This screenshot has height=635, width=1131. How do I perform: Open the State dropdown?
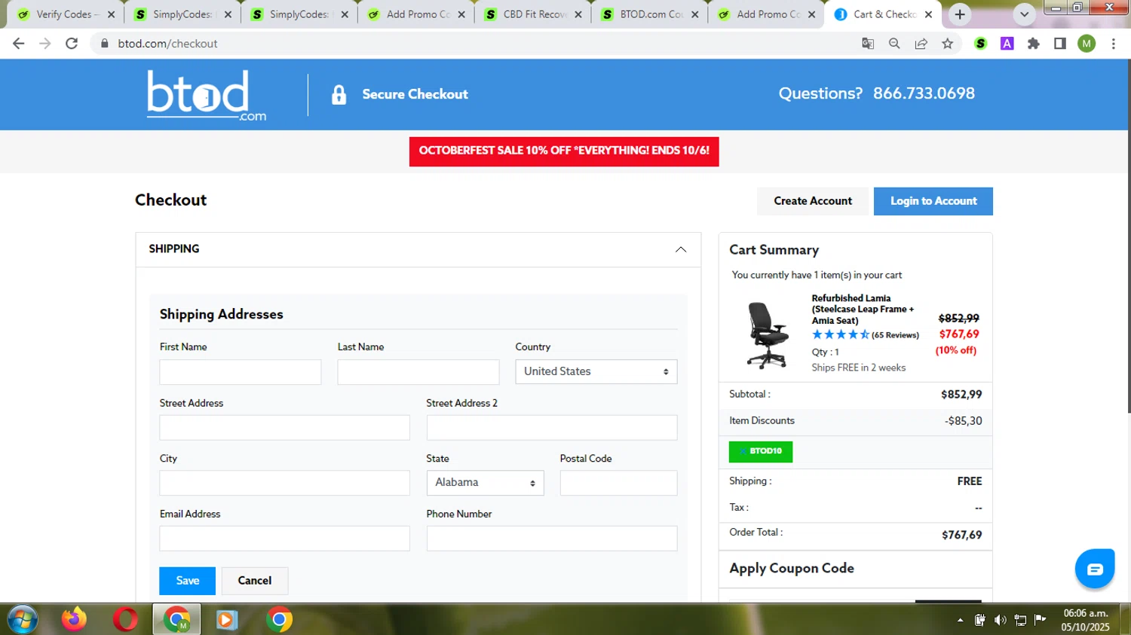(x=485, y=483)
